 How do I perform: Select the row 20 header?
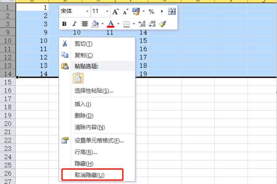[x=8, y=123]
